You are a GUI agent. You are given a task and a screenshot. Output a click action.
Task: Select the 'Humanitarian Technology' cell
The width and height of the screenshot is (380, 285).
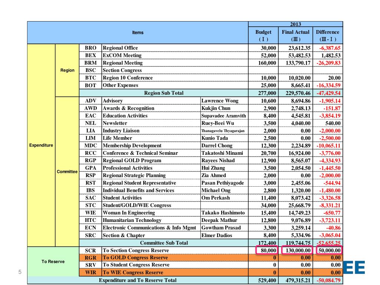pos(151,220)
